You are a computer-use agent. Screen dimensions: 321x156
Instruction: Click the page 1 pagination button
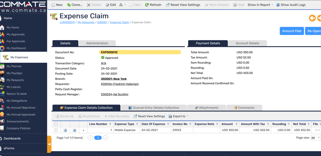click(x=98, y=138)
